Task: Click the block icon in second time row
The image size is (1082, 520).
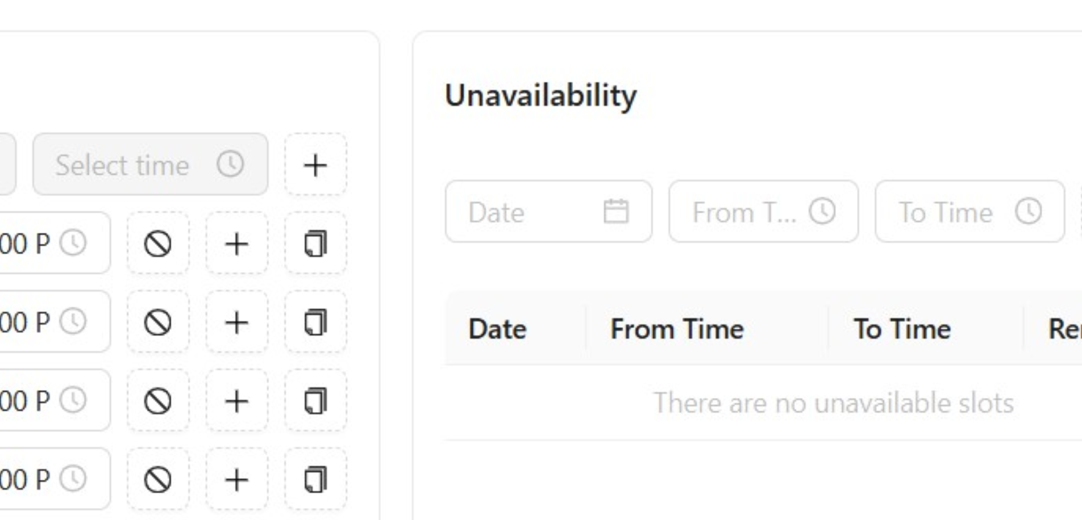Action: click(x=158, y=322)
